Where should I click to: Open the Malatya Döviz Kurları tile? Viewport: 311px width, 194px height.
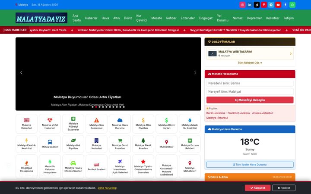point(166,124)
